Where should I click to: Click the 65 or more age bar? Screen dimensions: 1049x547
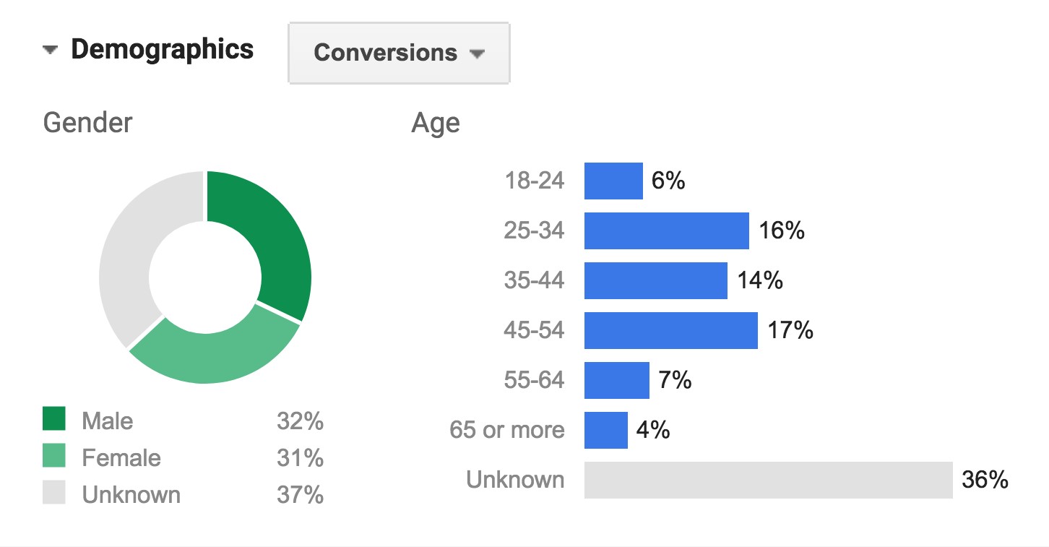coord(606,430)
